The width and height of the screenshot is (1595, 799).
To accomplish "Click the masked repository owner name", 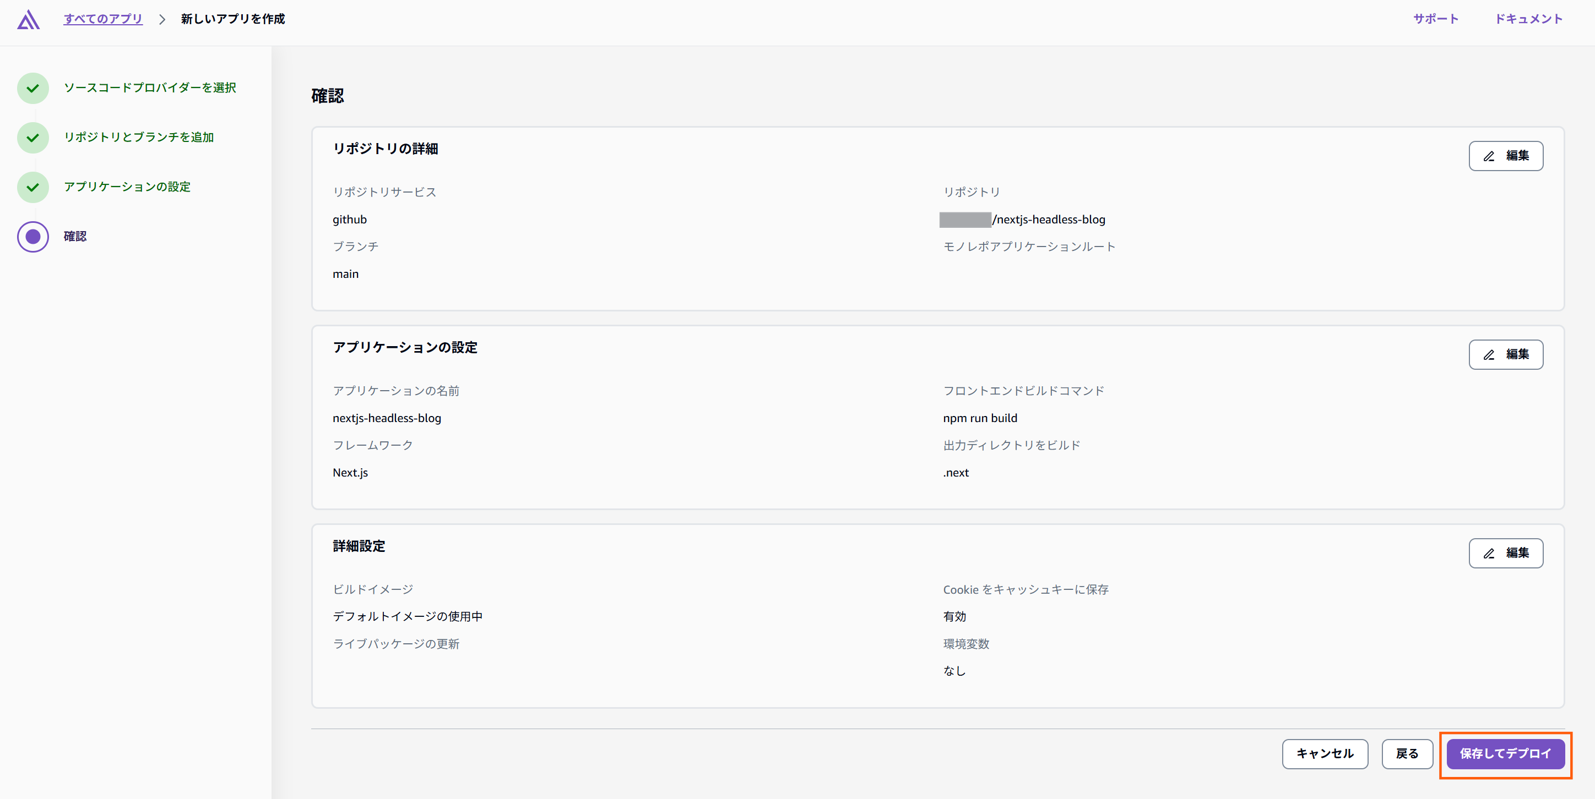I will (965, 219).
